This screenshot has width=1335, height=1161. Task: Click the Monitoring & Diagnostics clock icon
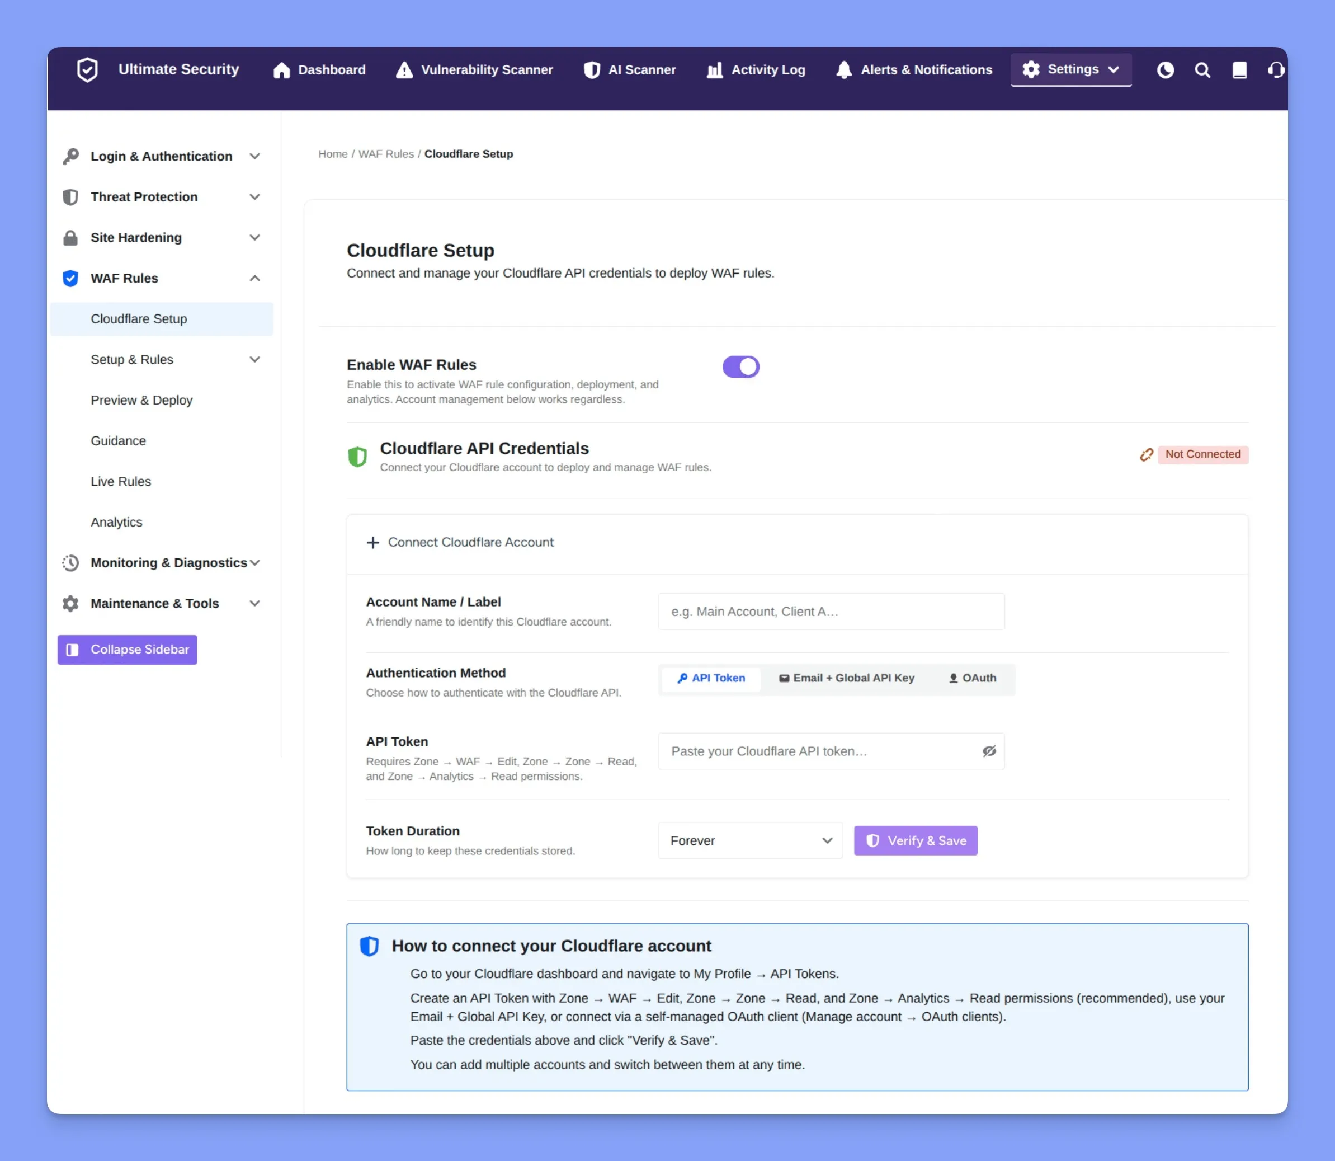[x=70, y=563]
